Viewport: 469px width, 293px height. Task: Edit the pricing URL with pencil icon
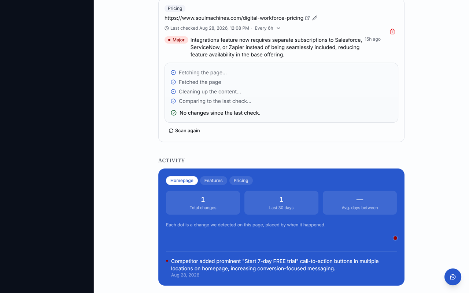pos(315,18)
